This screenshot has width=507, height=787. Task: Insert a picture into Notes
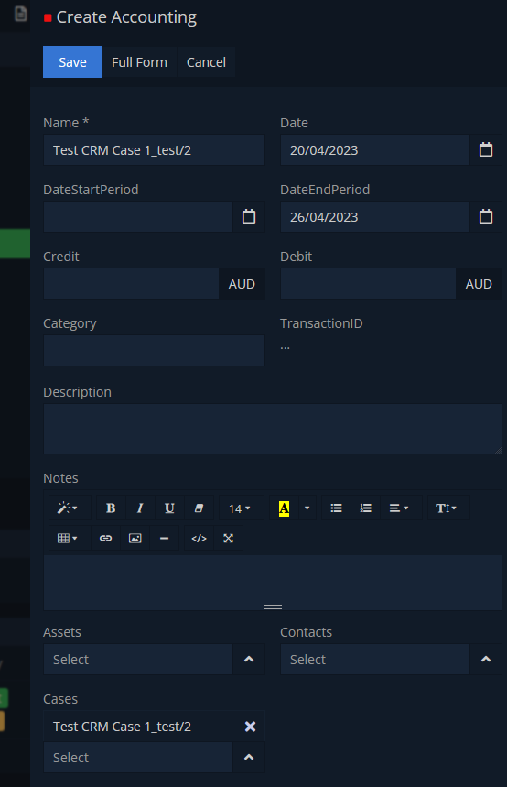[135, 538]
